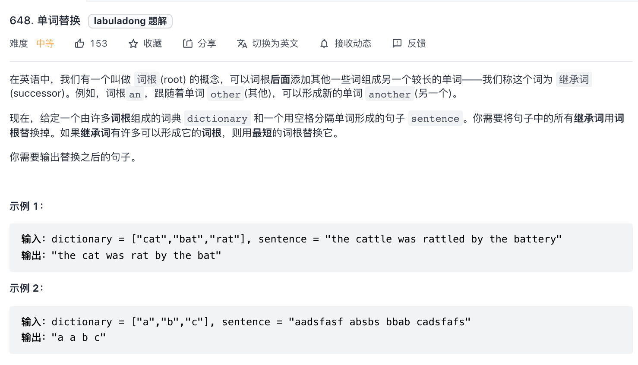This screenshot has width=638, height=365.
Task: Click the feedback speech-bubble icon
Action: click(x=397, y=44)
